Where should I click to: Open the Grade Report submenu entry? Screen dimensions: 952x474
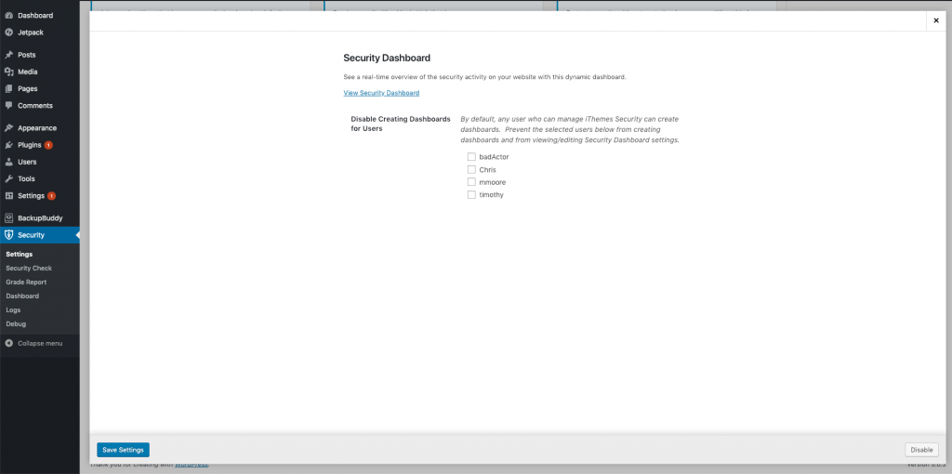click(x=26, y=283)
